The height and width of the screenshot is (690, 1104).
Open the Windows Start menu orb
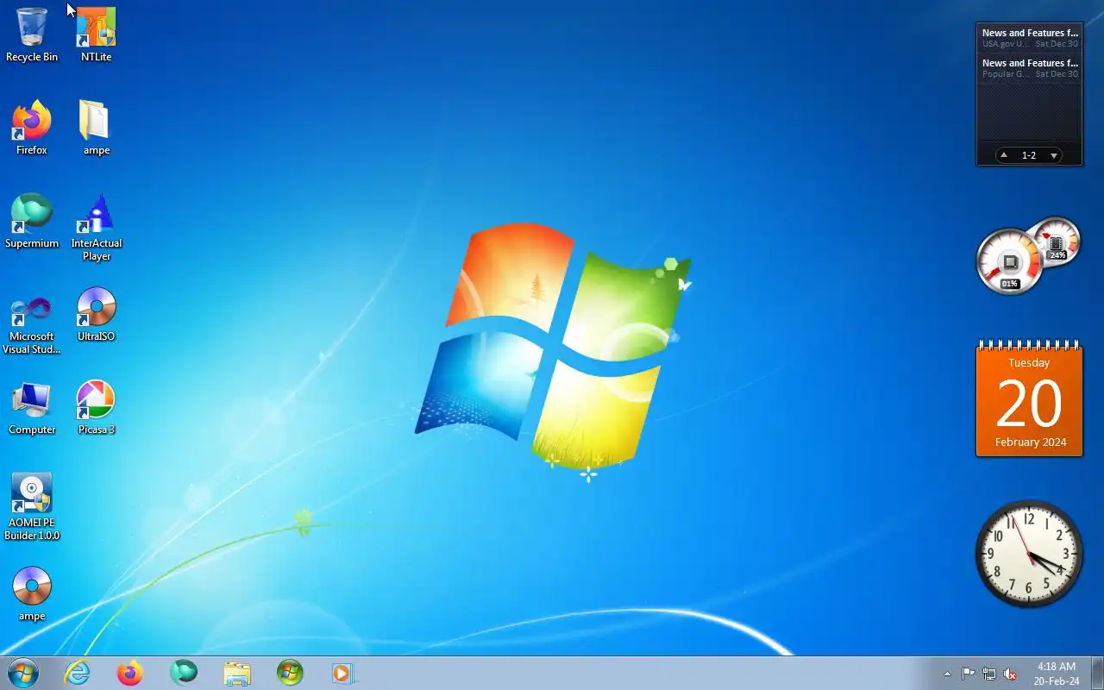coord(23,673)
